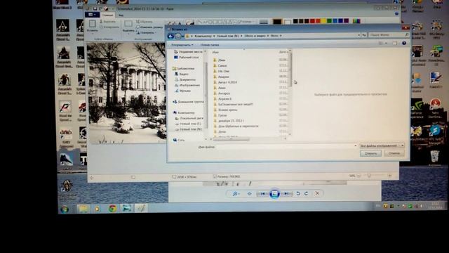Select the Август 4,2014 folder
Viewport: 449px width, 253px height.
tap(225, 82)
